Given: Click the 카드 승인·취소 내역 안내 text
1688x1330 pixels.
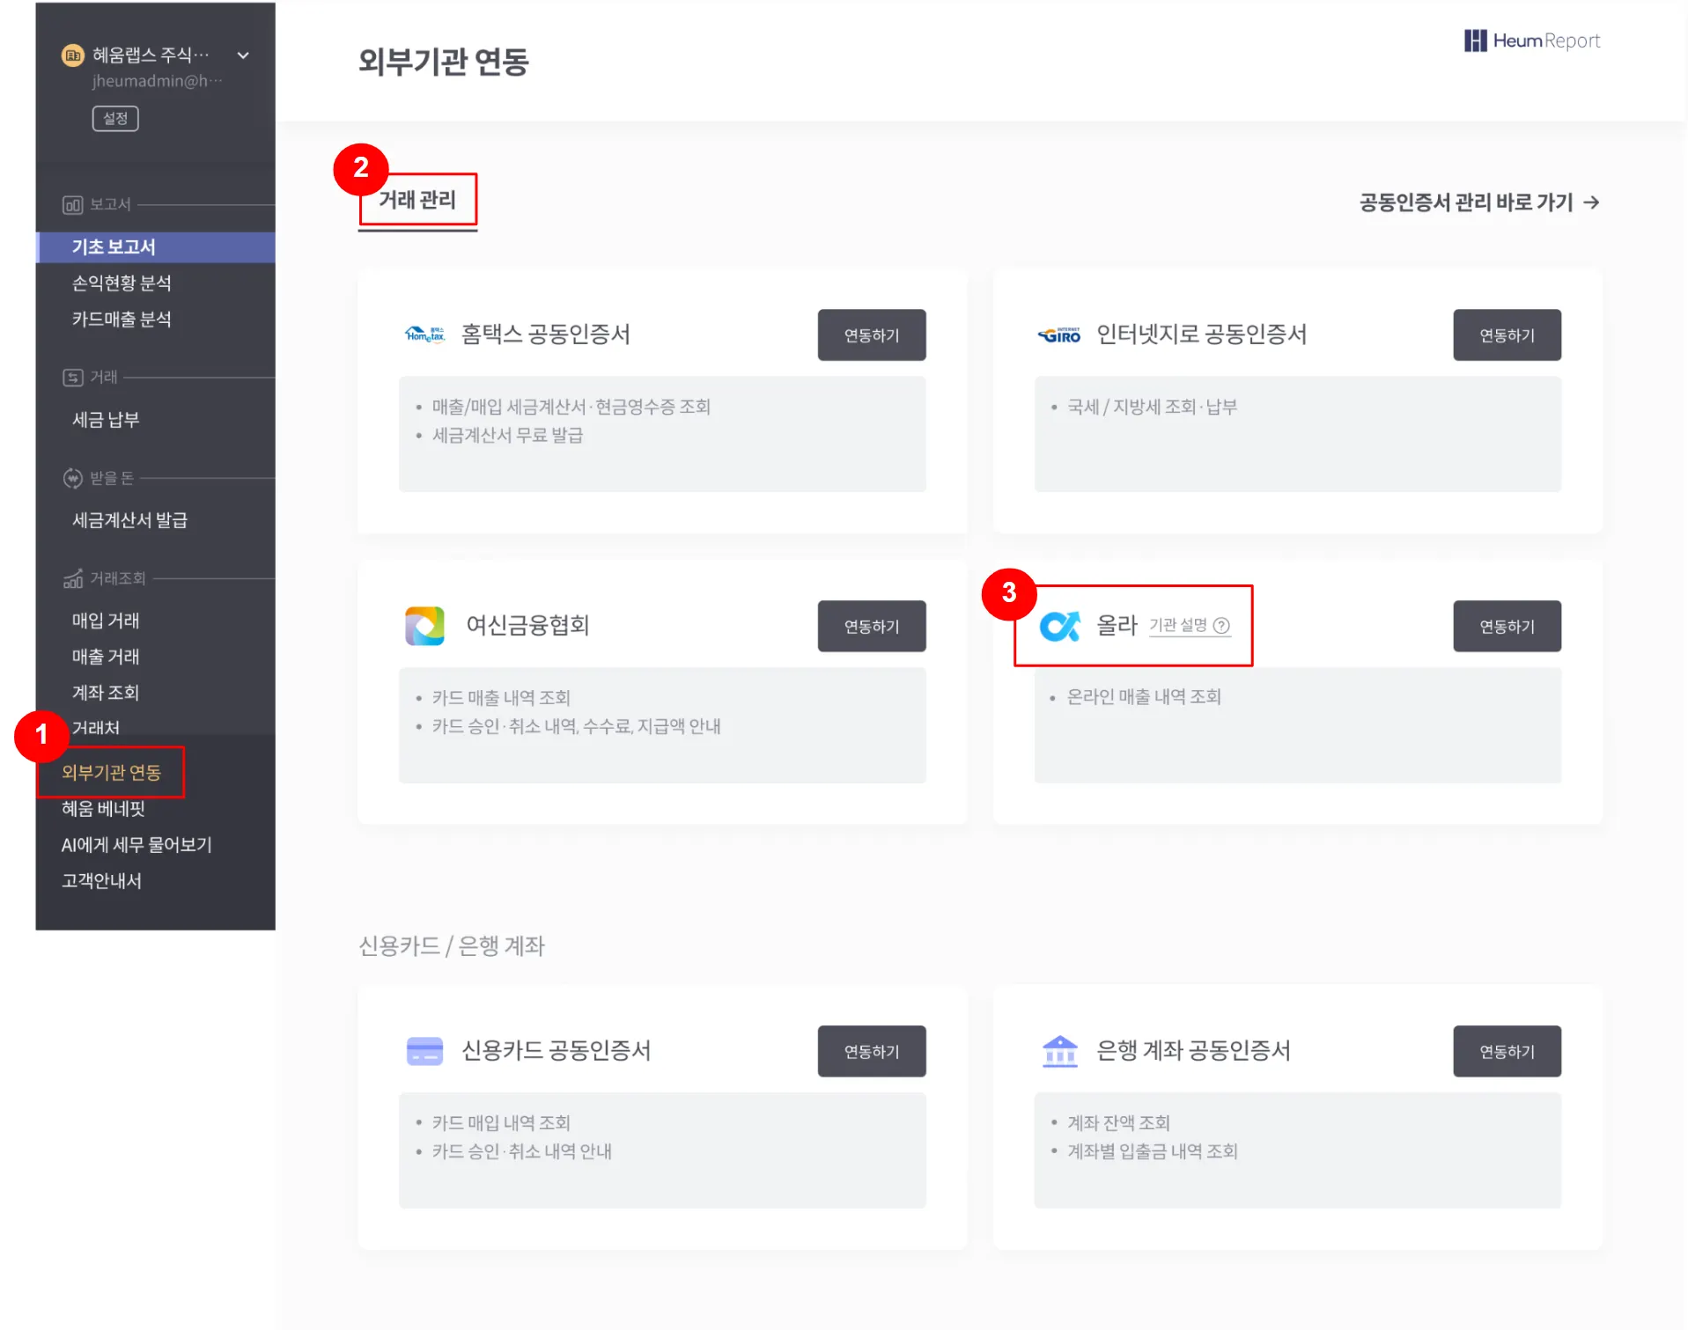Looking at the screenshot, I should (521, 1151).
